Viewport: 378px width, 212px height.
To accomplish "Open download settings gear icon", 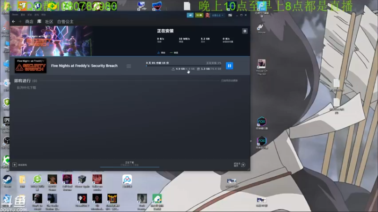I will click(245, 31).
